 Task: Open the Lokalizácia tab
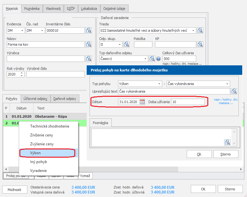tap(89, 9)
